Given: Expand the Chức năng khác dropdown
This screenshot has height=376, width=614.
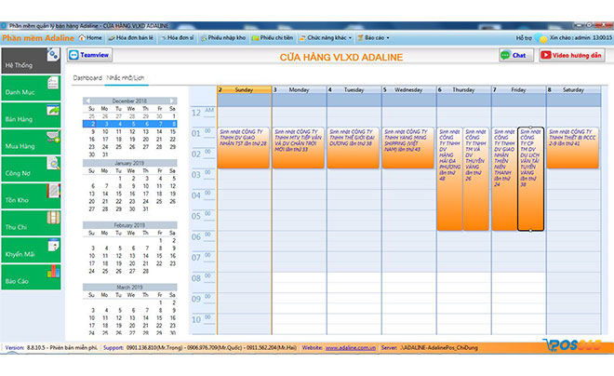Looking at the screenshot, I should [x=326, y=37].
